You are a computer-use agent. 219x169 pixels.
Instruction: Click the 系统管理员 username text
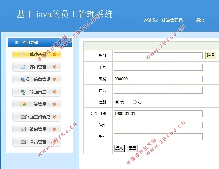click(x=172, y=21)
